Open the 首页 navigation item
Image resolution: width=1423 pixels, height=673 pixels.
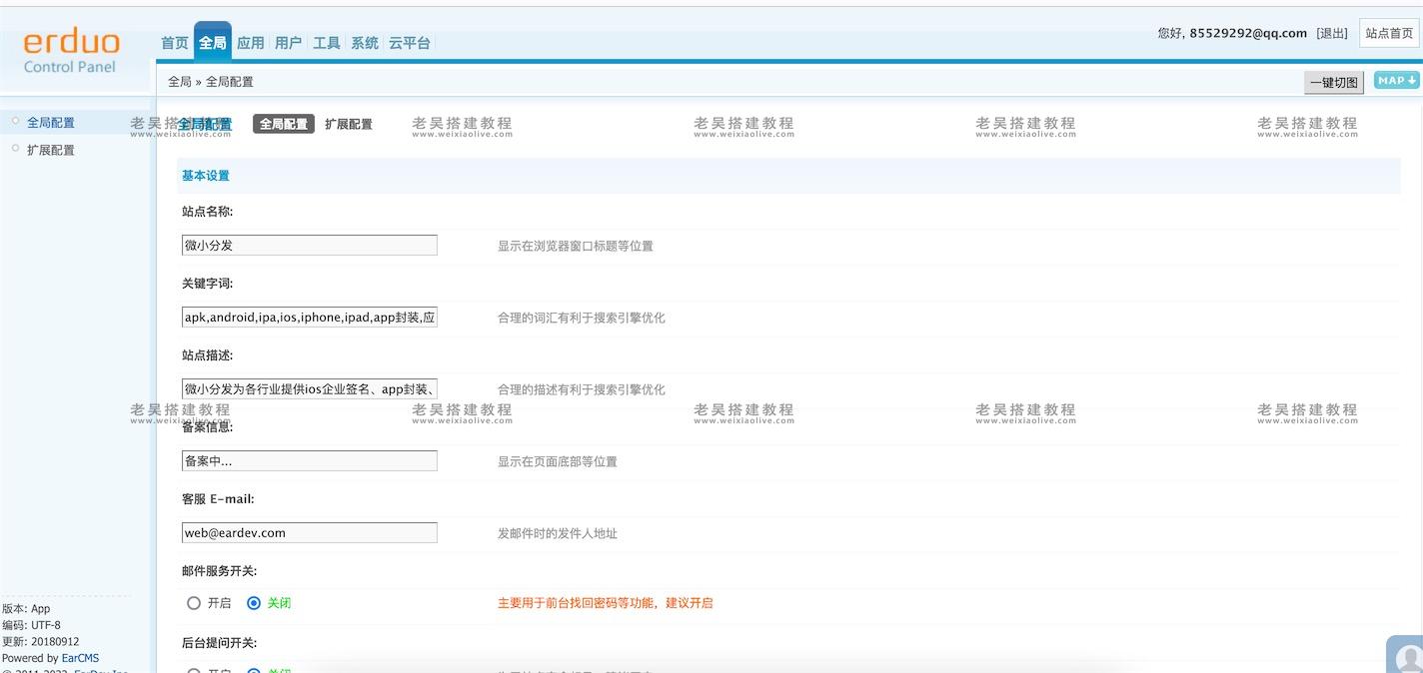point(174,42)
